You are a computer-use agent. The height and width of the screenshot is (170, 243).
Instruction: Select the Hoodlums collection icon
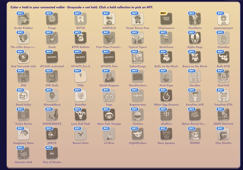coord(195,19)
